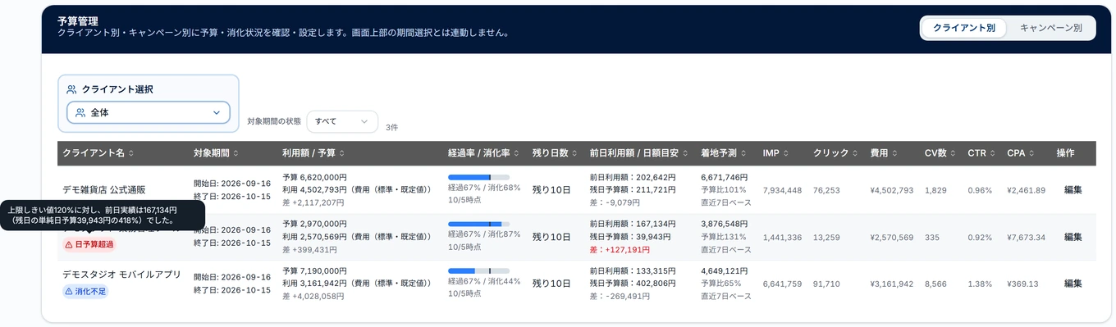Click the 利用額 / 予算 sort arrows

click(342, 153)
